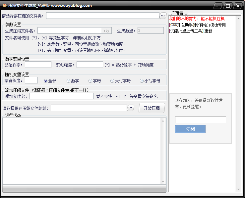The height and width of the screenshot is (198, 245).
Task: Click the 开始压缩 button
Action: [x=152, y=108]
